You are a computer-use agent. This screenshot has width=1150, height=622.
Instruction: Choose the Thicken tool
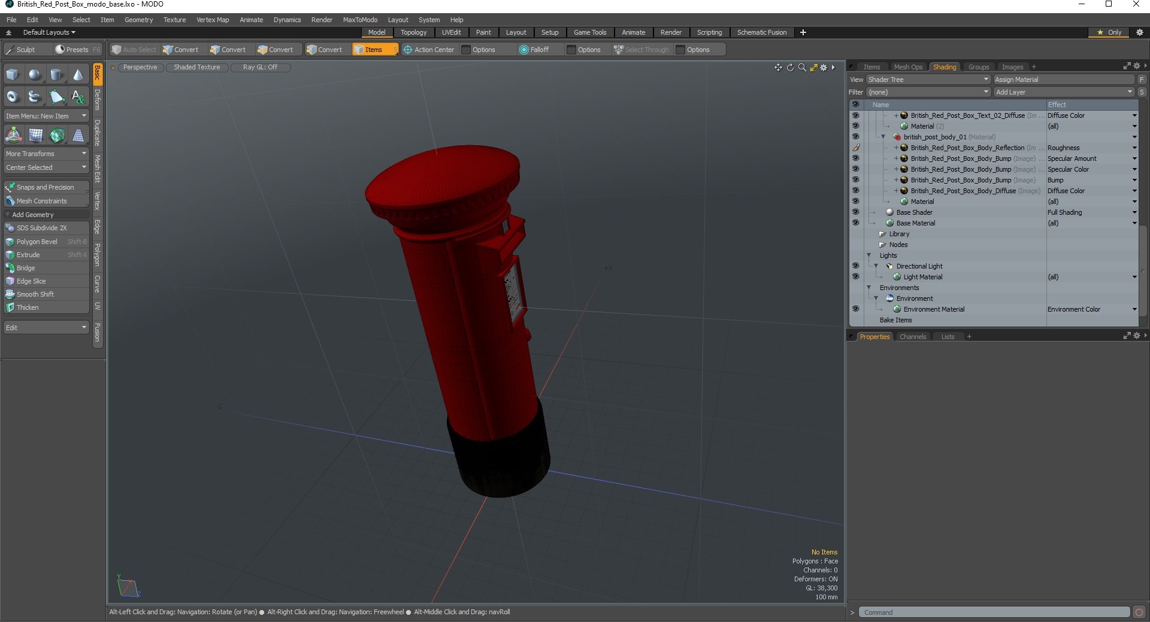coord(46,307)
